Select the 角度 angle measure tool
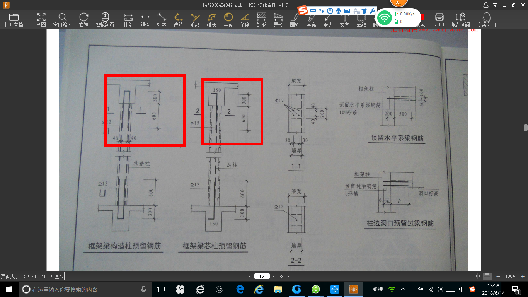 click(x=245, y=20)
